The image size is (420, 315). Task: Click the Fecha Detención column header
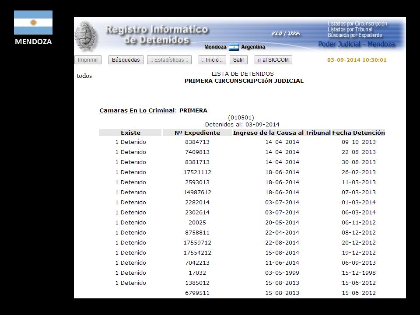(x=358, y=133)
